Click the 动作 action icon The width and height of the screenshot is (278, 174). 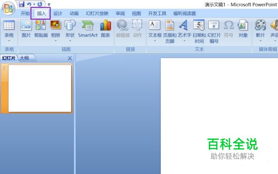pos(137,29)
